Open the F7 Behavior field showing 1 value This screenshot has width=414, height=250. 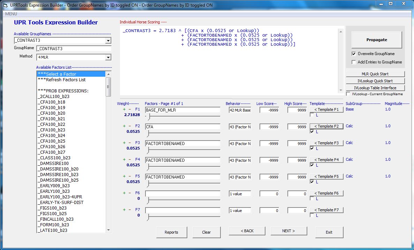[240, 211]
